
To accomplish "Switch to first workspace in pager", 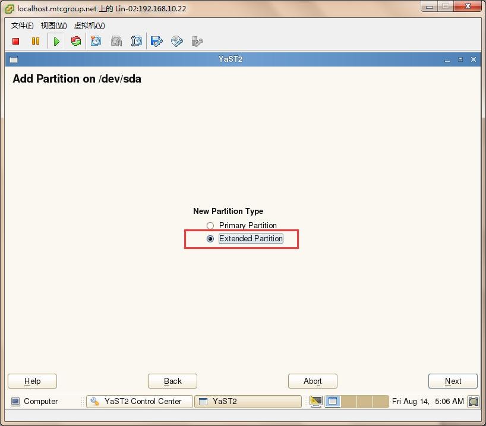I will click(x=333, y=402).
